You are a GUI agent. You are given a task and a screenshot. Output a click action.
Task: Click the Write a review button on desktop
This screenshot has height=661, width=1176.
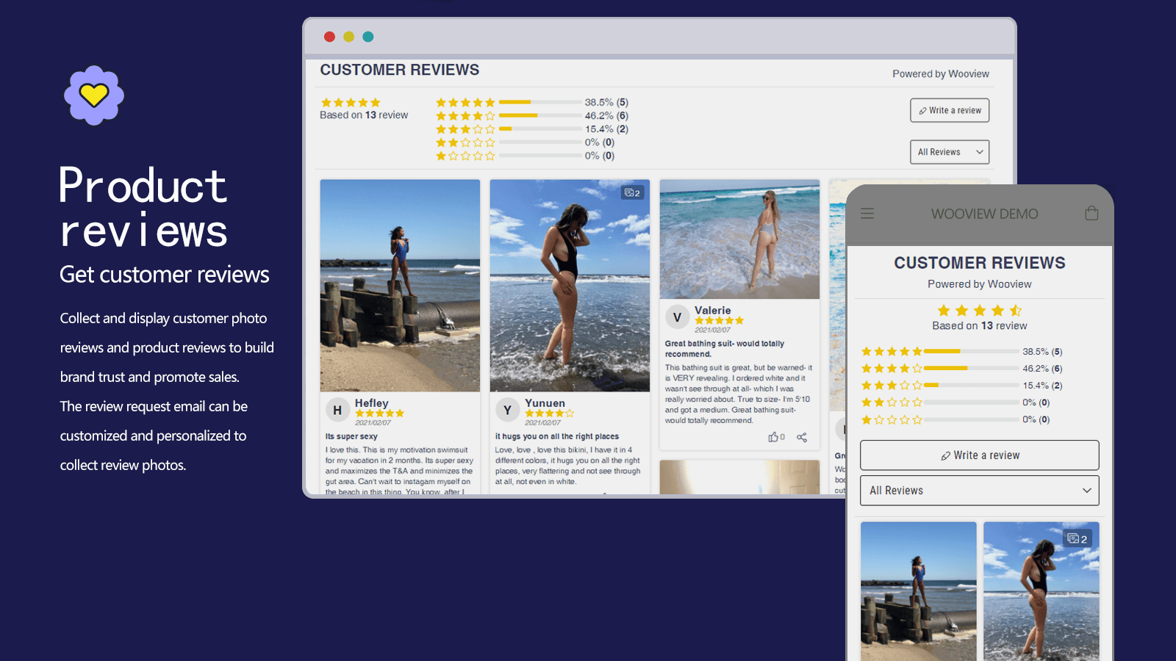(x=950, y=110)
